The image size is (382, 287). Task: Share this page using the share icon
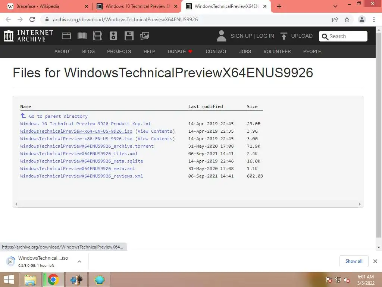[x=335, y=19]
